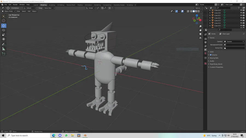Open the Render properties tab

(206, 39)
